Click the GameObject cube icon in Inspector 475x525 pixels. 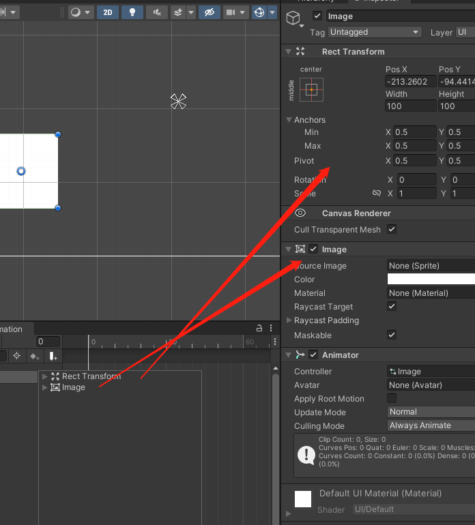[x=293, y=18]
